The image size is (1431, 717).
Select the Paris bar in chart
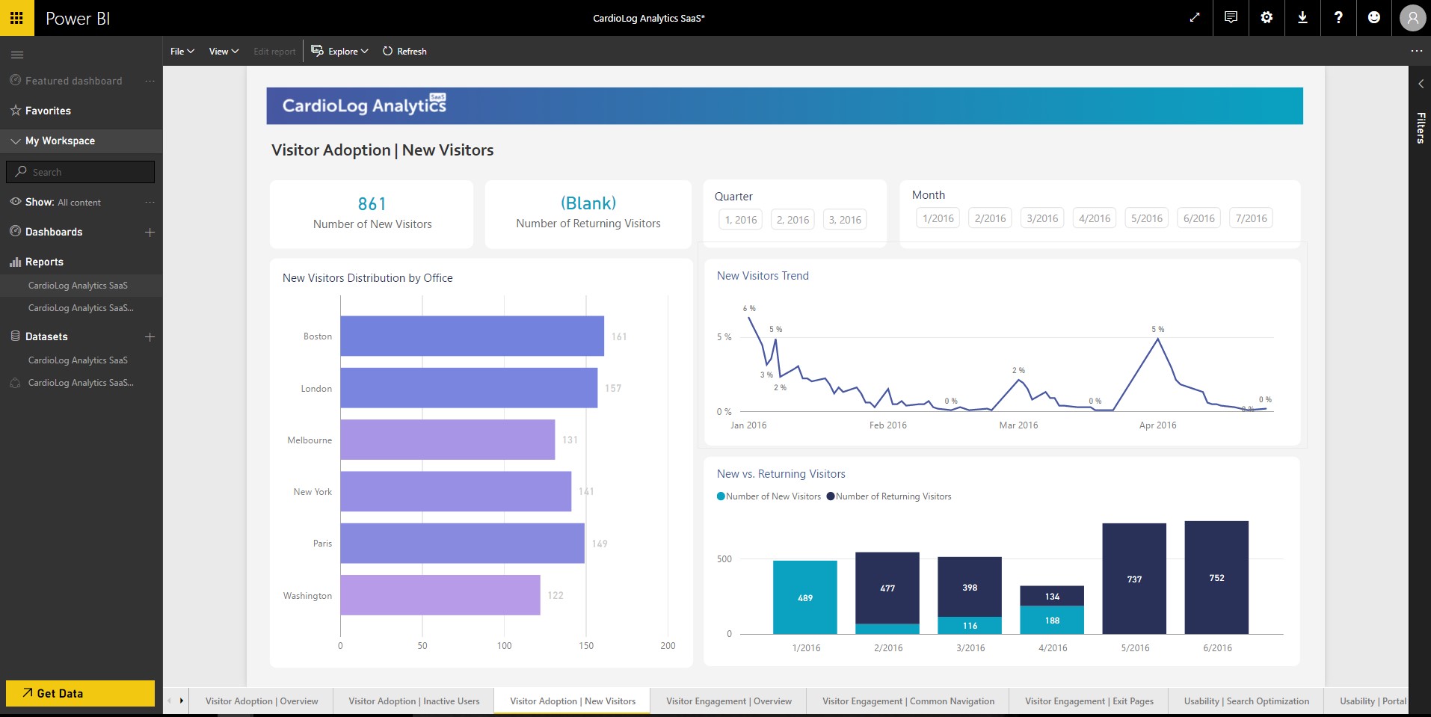point(462,543)
